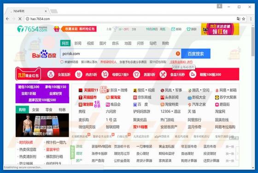Open the translate page icon in address bar

coord(239,19)
